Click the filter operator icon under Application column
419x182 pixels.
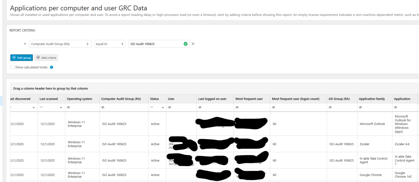point(395,107)
